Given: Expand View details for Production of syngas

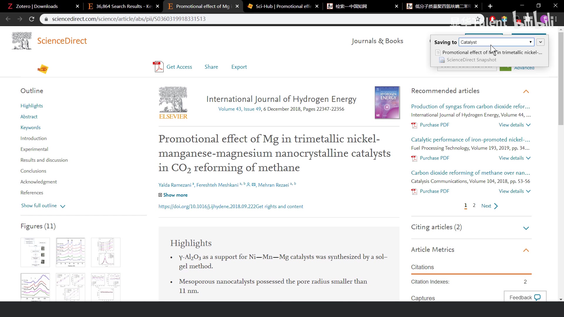Looking at the screenshot, I should click(x=515, y=125).
